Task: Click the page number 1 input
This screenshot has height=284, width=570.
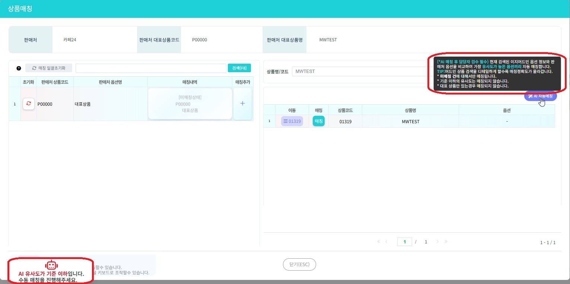Action: click(x=405, y=242)
